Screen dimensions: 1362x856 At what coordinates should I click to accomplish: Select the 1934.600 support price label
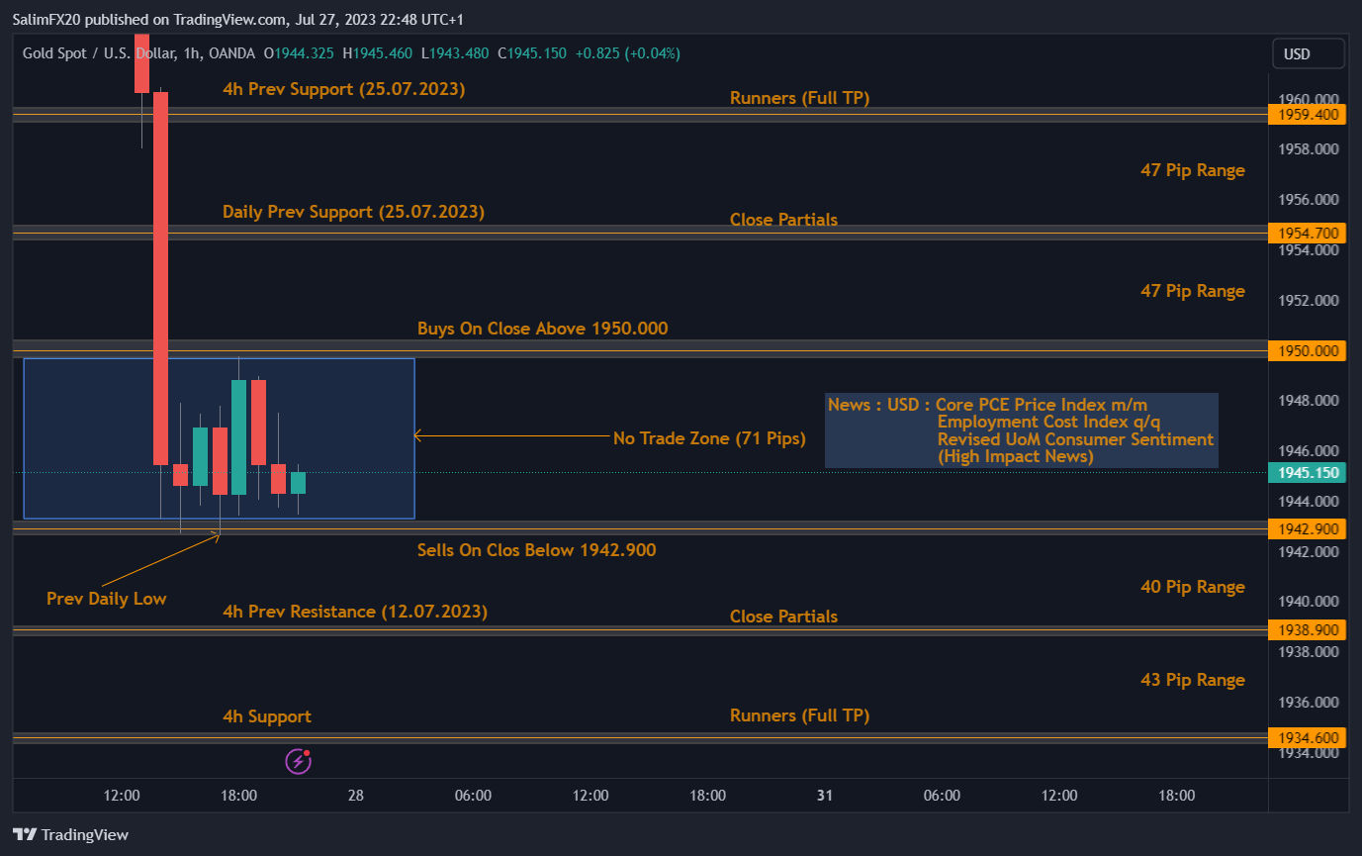click(1307, 737)
